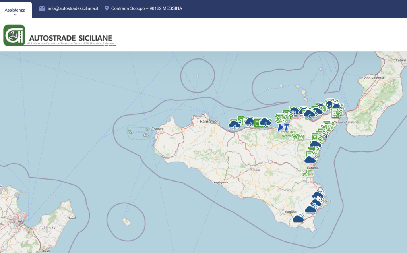This screenshot has height=253, width=407.
Task: Open service area icon left of T marker
Action: (x=281, y=118)
